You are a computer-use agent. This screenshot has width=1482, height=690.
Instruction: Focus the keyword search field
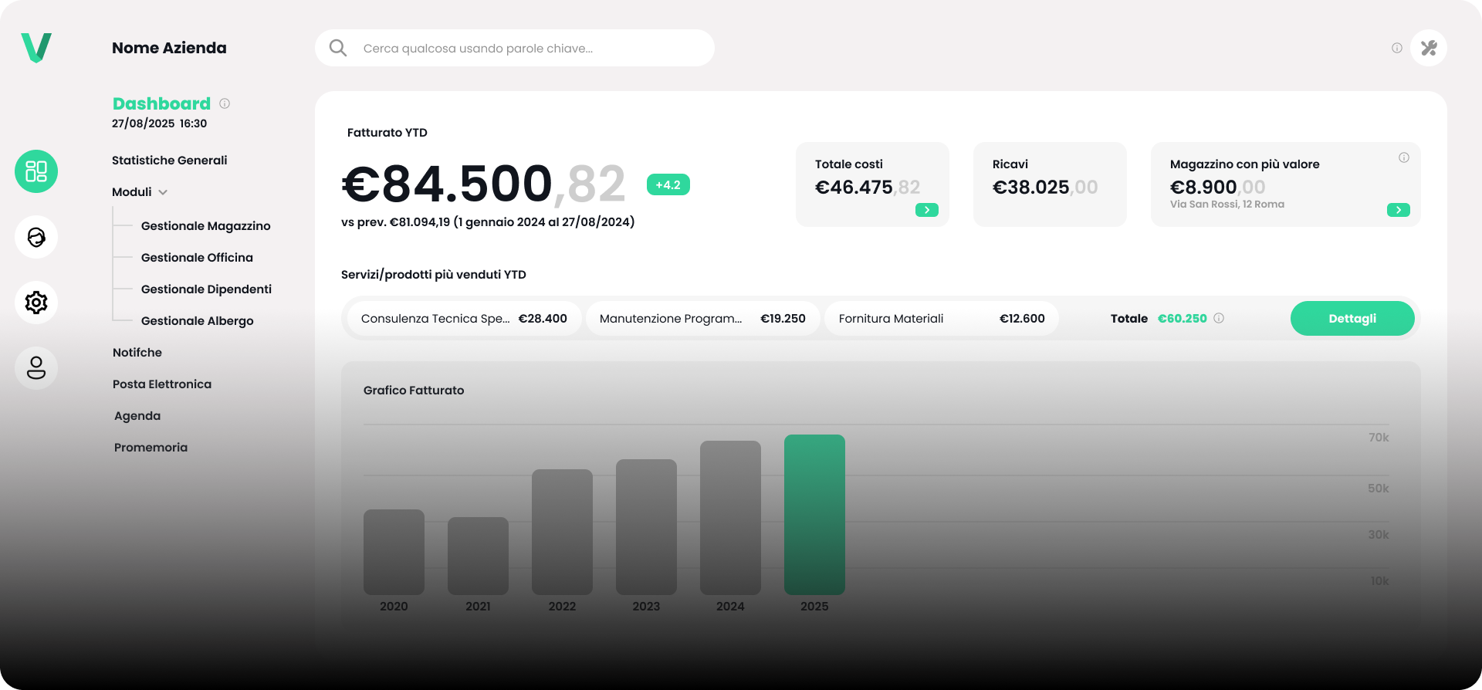[x=525, y=48]
